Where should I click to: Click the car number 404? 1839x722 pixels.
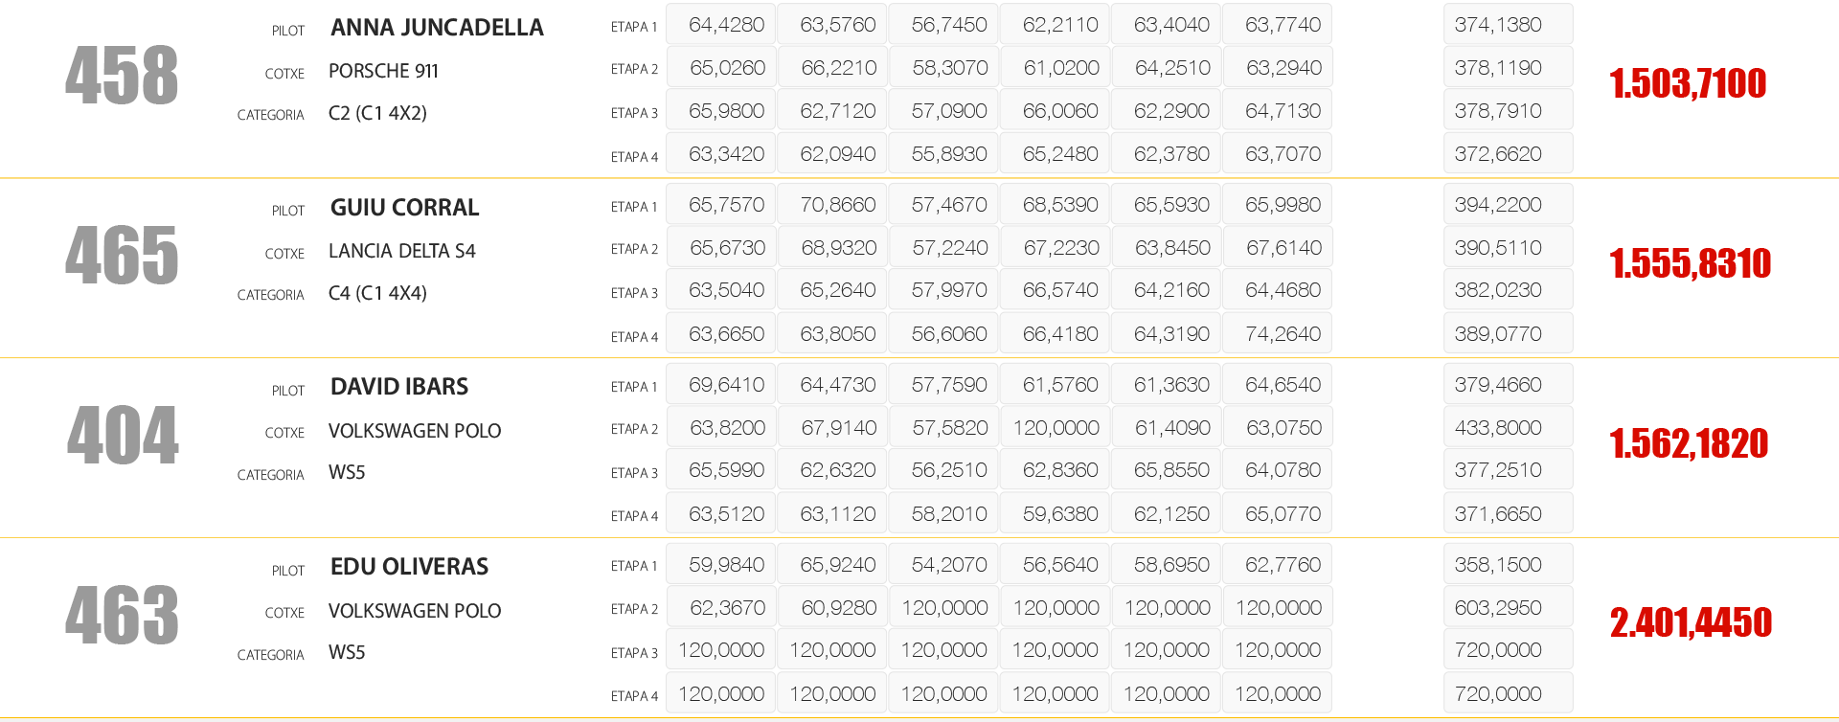coord(123,436)
